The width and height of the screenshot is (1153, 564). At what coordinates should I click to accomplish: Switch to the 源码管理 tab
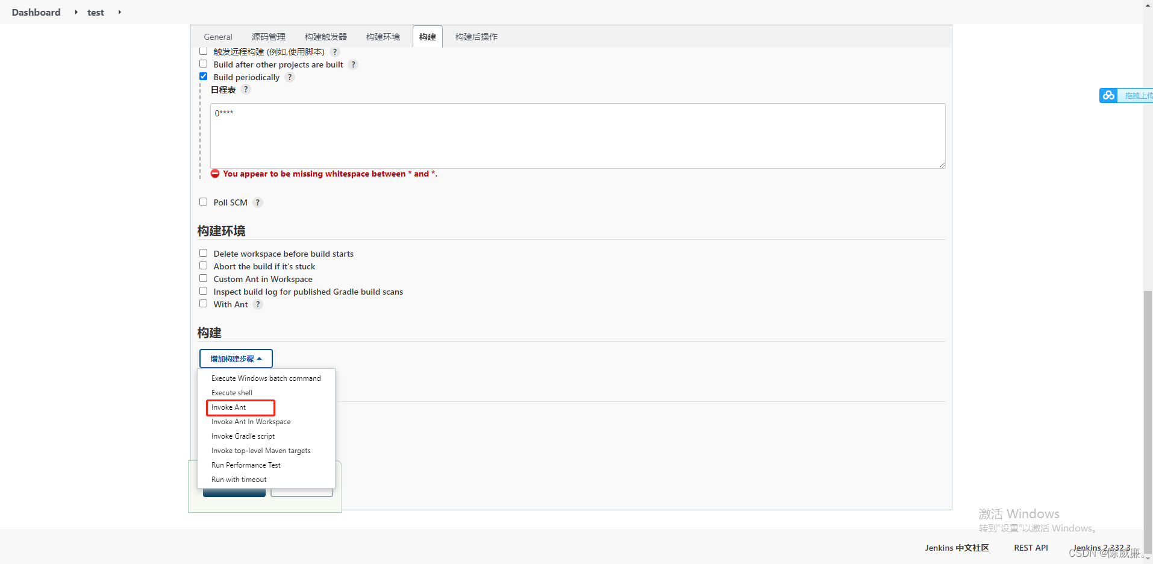pos(269,37)
